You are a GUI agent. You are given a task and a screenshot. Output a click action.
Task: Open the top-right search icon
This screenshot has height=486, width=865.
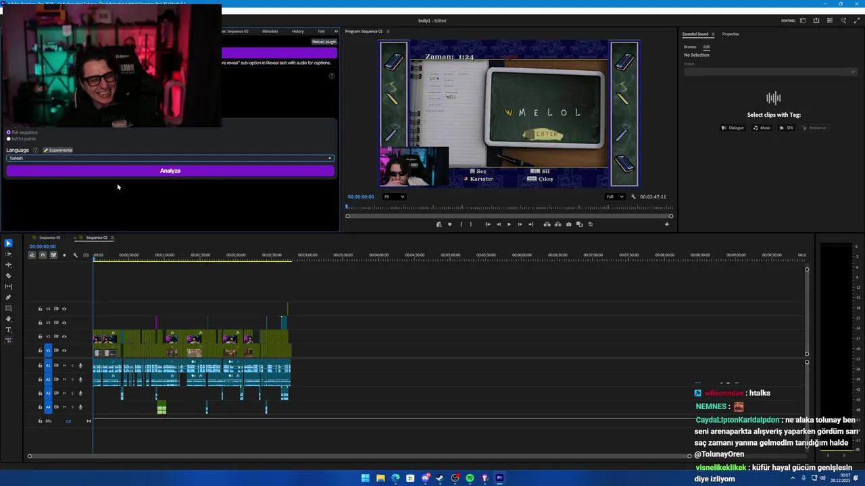[x=843, y=20]
